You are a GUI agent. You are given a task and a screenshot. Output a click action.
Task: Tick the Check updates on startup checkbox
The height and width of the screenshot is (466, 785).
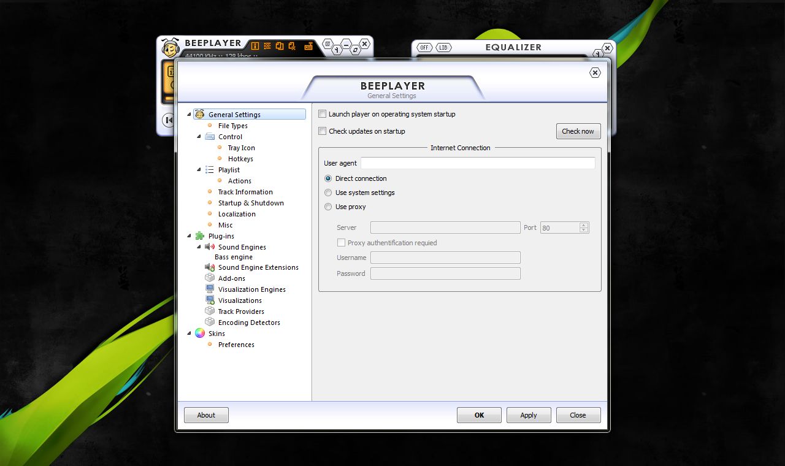point(323,131)
